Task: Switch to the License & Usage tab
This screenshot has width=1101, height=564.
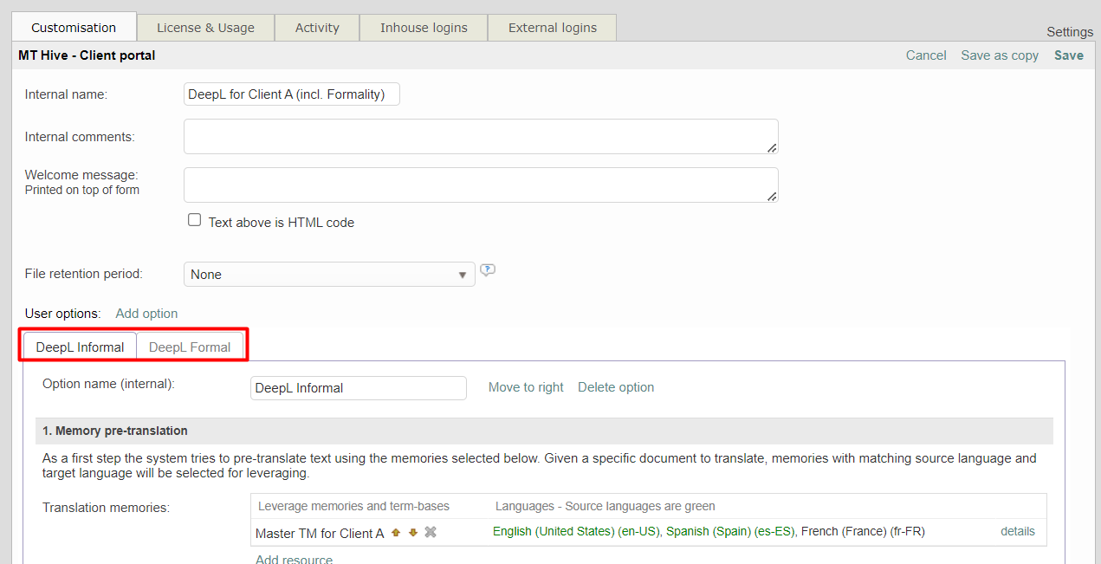Action: pos(205,28)
